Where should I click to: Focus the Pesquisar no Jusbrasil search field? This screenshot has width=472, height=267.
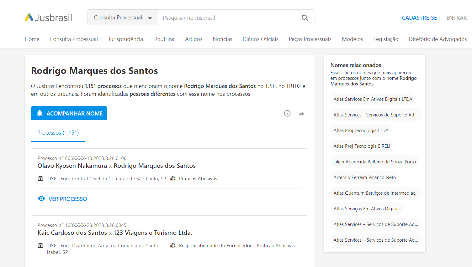[229, 18]
